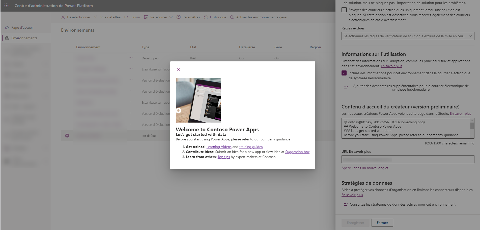Open En savoir plus for maker welcome content
The image size is (480, 230).
[461, 113]
